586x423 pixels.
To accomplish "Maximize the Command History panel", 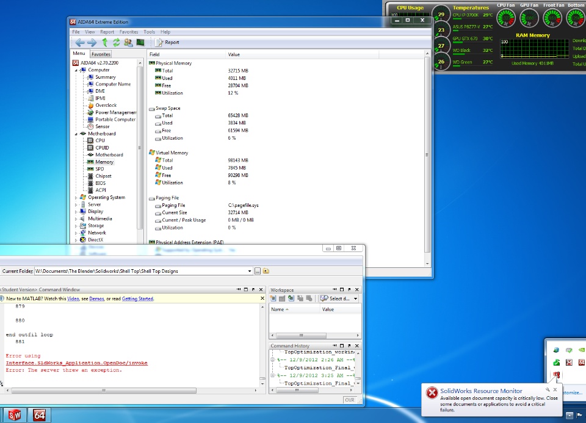I will click(x=342, y=345).
